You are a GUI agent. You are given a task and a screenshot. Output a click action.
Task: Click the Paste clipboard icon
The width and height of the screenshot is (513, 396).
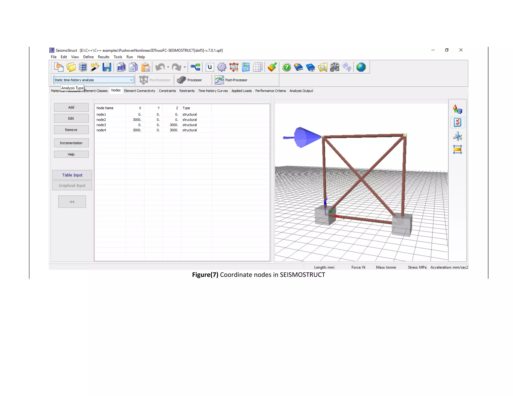146,67
